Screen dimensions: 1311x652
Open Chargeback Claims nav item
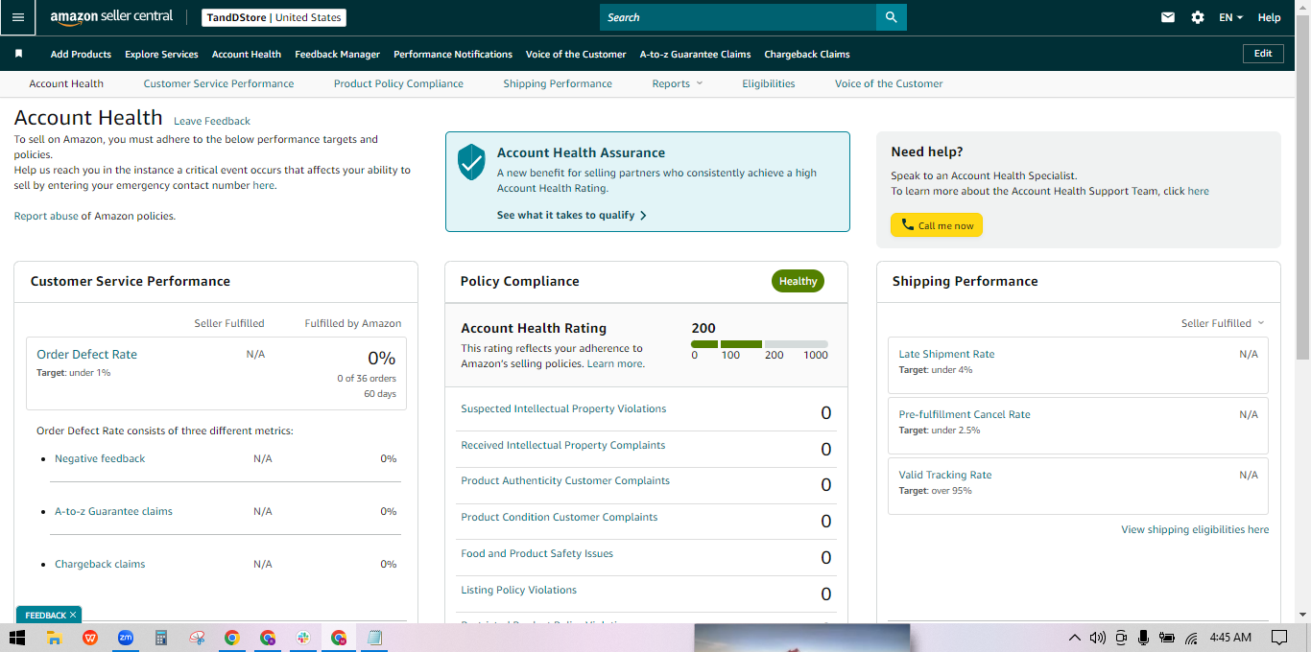pyautogui.click(x=807, y=54)
